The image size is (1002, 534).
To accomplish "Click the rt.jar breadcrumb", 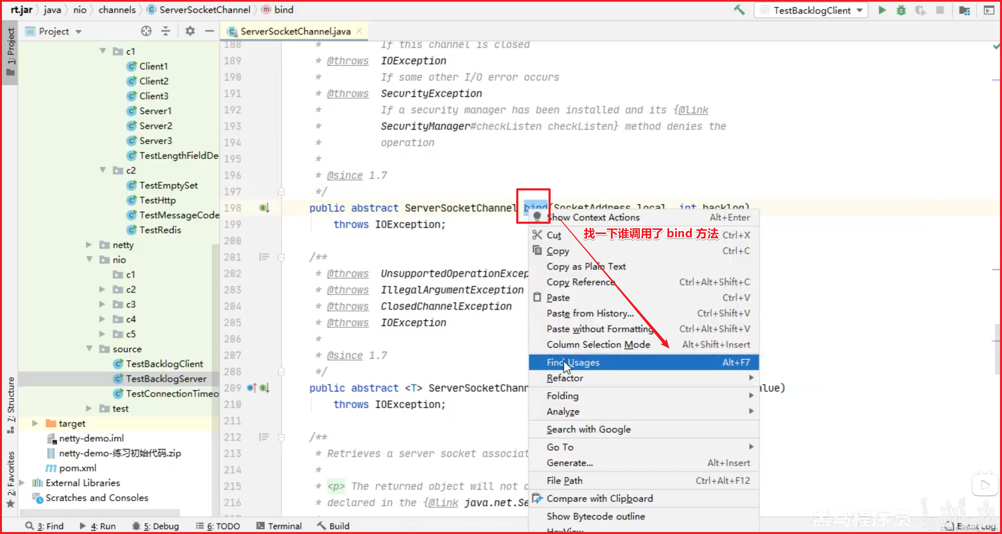I will (21, 10).
